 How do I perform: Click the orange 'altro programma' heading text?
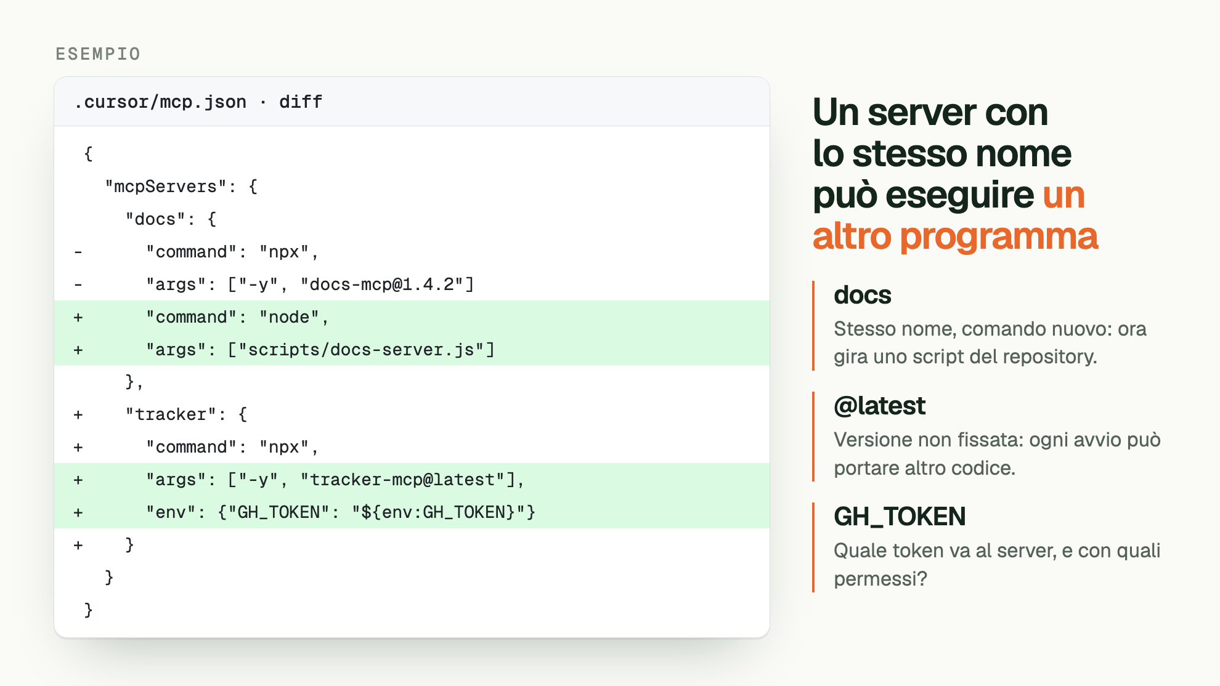click(x=955, y=236)
